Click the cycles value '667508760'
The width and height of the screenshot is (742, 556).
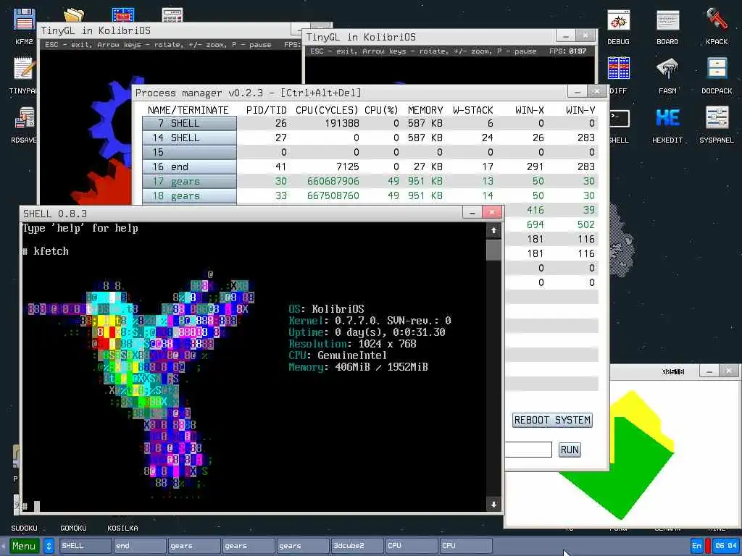coord(333,195)
